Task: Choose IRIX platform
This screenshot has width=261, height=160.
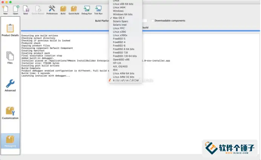Action: [x=115, y=70]
